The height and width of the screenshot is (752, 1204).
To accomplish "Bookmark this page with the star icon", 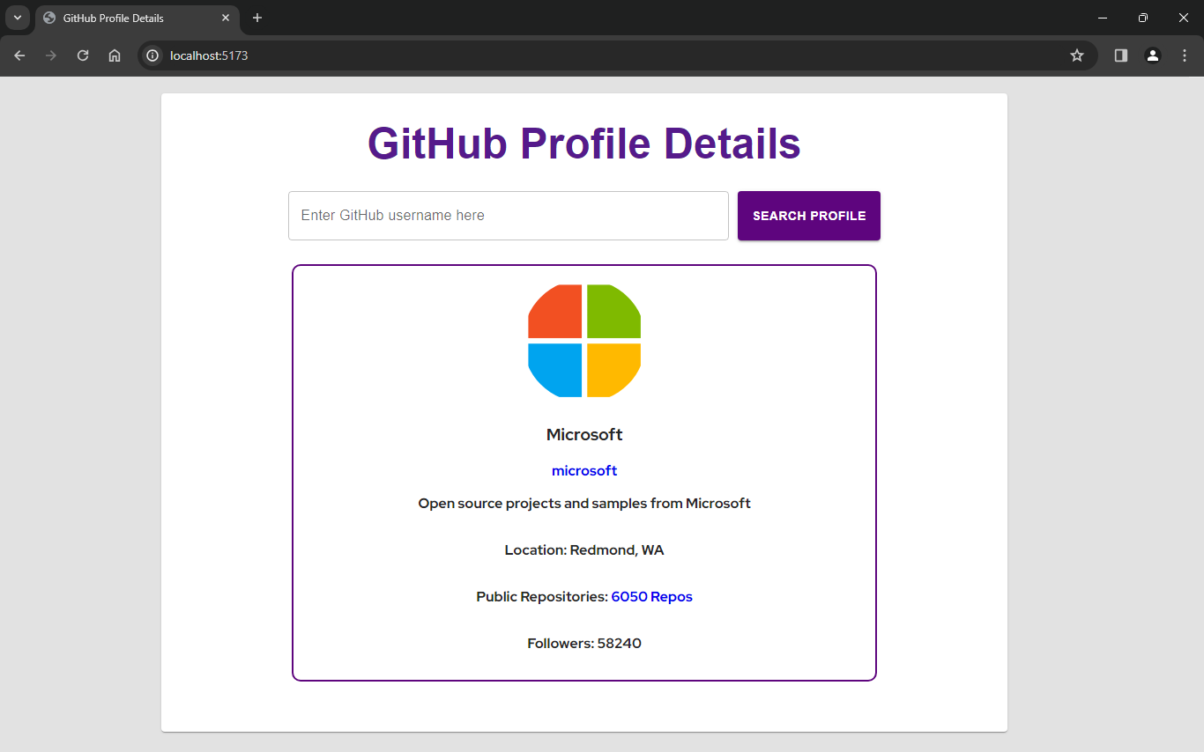I will pyautogui.click(x=1077, y=55).
